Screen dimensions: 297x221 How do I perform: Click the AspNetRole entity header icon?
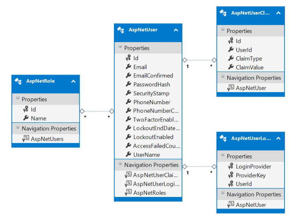pyautogui.click(x=18, y=81)
